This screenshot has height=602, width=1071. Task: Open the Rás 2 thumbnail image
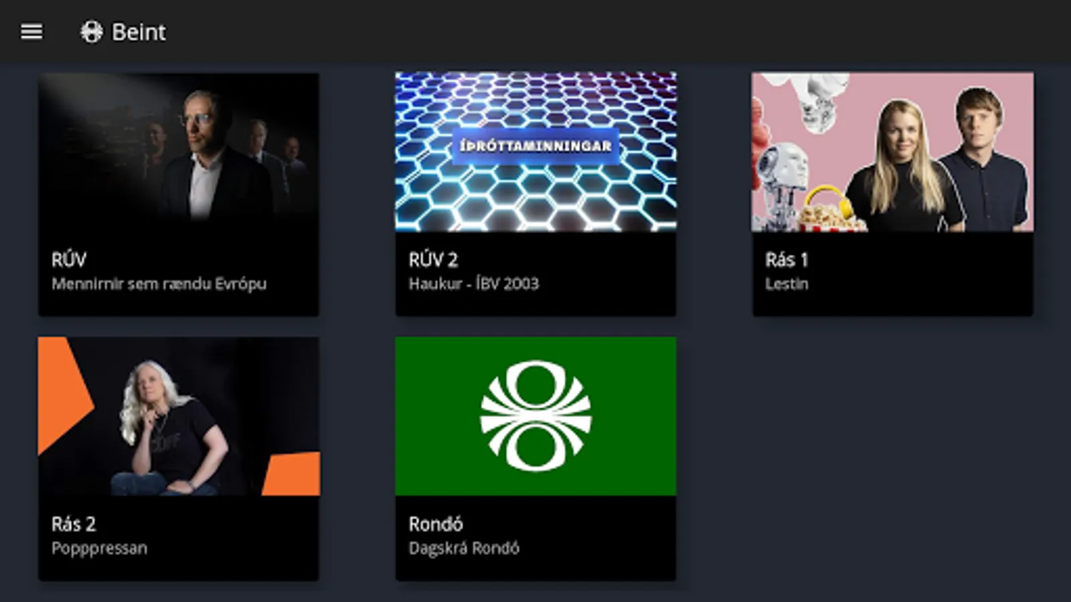tap(179, 416)
